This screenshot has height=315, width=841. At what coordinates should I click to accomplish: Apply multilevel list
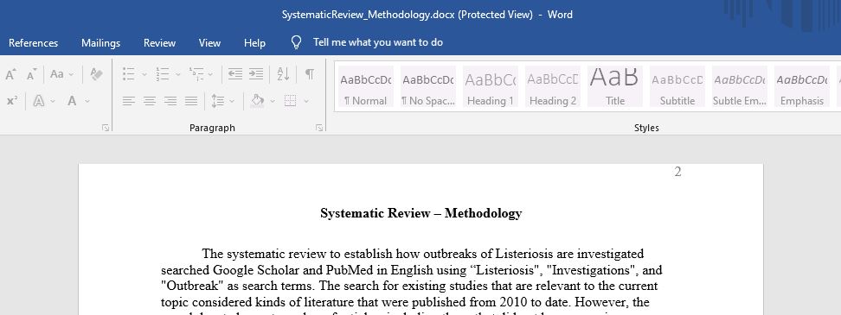[x=196, y=74]
